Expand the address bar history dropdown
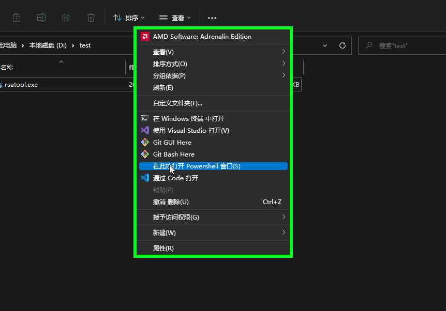The height and width of the screenshot is (311, 446). [x=325, y=45]
